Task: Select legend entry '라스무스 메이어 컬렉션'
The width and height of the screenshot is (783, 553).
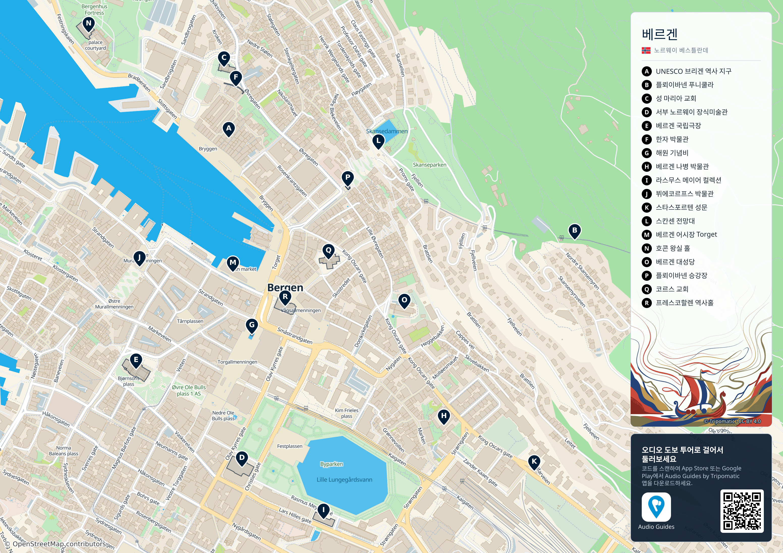Action: coord(689,180)
